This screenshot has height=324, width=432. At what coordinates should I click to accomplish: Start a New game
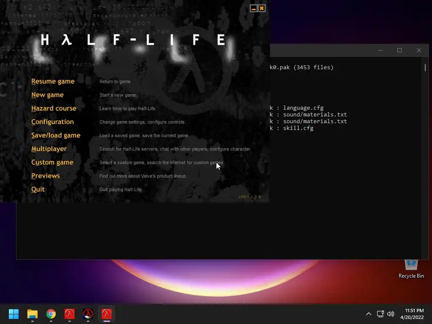[47, 95]
